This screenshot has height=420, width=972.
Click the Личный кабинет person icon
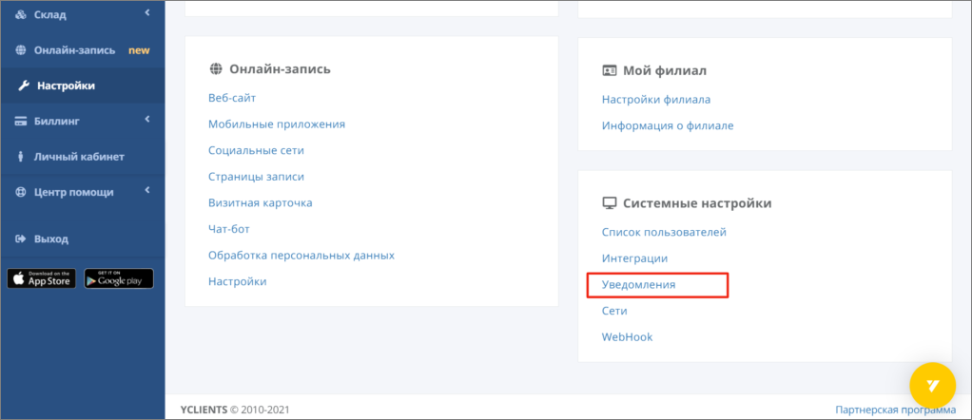tap(21, 156)
